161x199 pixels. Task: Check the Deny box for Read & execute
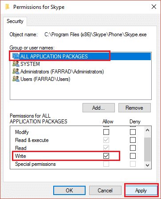coord(133,140)
